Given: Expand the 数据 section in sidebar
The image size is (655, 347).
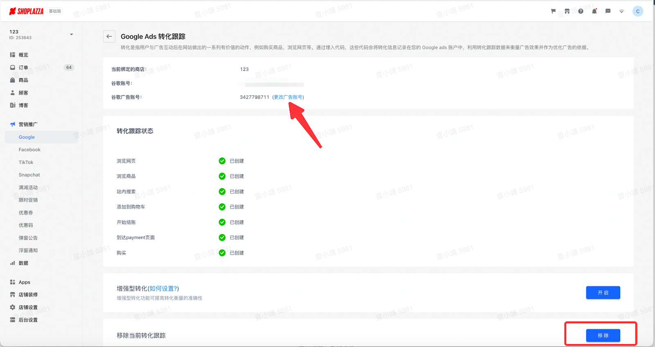Looking at the screenshot, I should (x=23, y=263).
